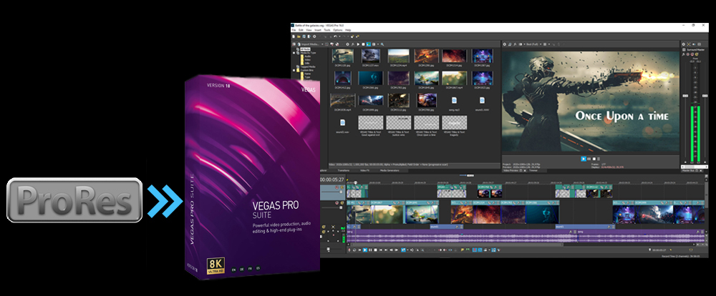This screenshot has height=296, width=716.
Task: Click the Save project icon
Action: click(x=304, y=36)
